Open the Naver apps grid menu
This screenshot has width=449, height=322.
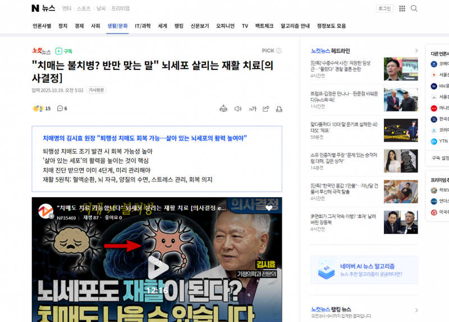point(402,8)
